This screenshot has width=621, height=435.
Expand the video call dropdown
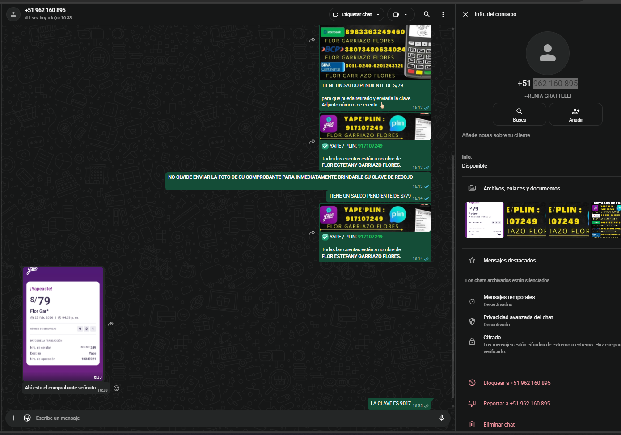[401, 14]
